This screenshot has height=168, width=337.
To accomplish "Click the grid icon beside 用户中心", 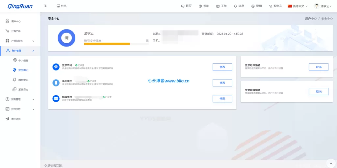I will pos(8,21).
